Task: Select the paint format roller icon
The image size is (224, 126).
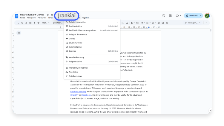Action: pyautogui.click(x=39, y=23)
